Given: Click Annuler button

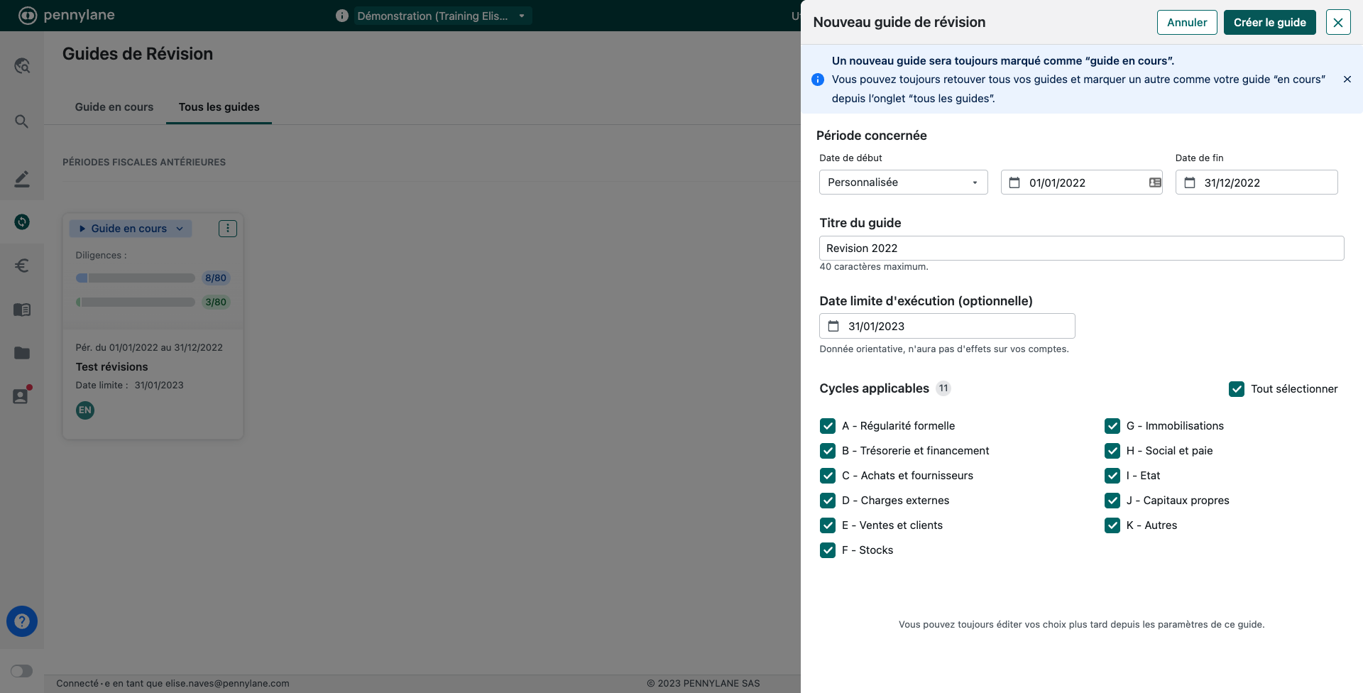Looking at the screenshot, I should [x=1187, y=23].
